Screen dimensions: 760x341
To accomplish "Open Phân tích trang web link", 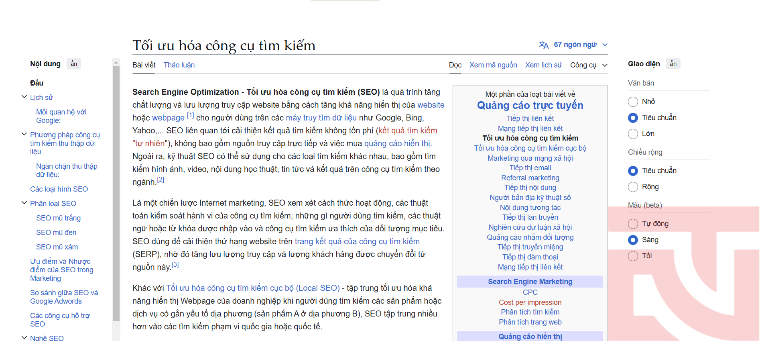I will pyautogui.click(x=530, y=322).
